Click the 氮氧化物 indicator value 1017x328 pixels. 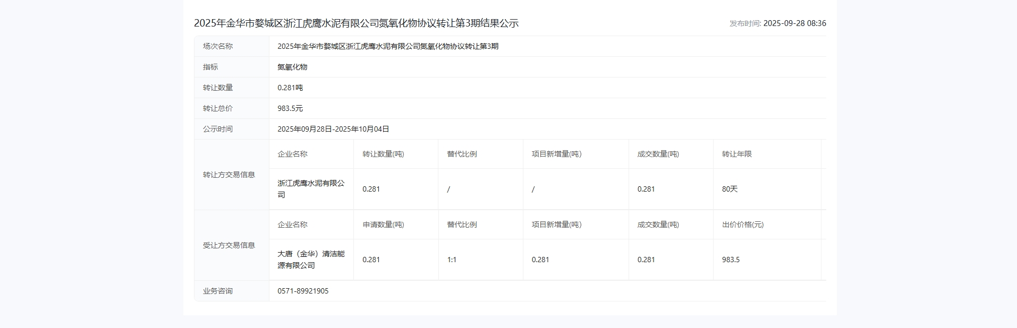[x=292, y=67]
